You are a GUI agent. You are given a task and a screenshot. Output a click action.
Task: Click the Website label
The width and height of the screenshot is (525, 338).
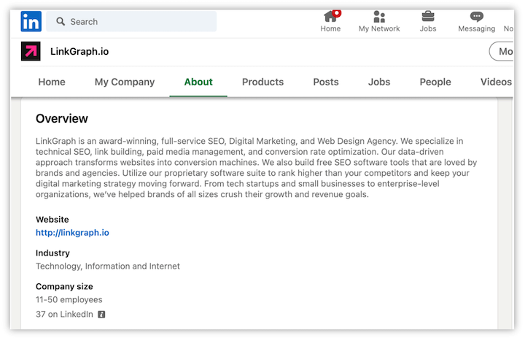[52, 219]
